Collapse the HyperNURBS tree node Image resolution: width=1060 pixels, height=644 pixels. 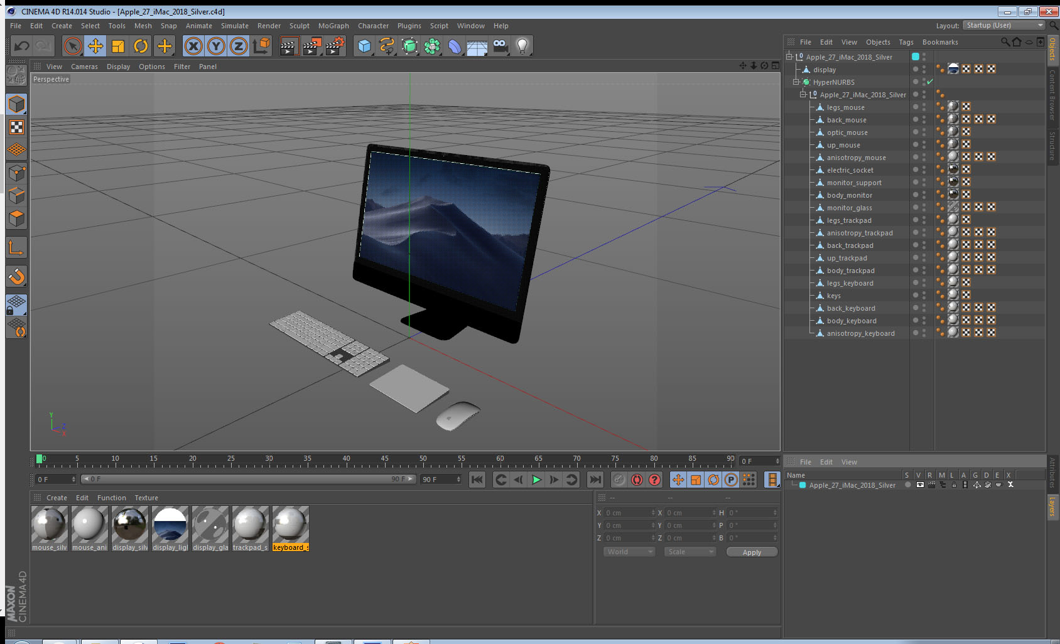pos(796,82)
